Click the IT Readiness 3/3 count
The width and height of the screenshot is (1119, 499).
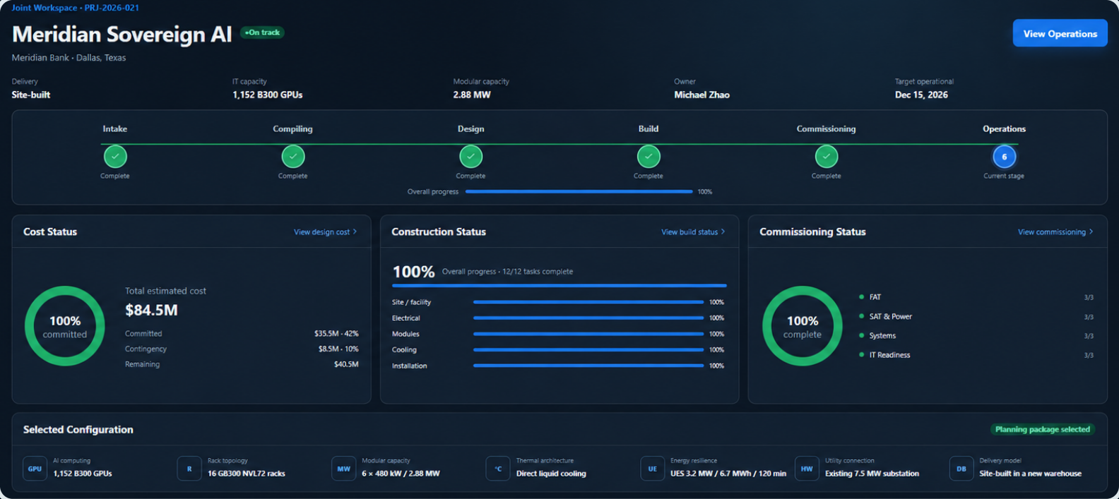click(1089, 355)
